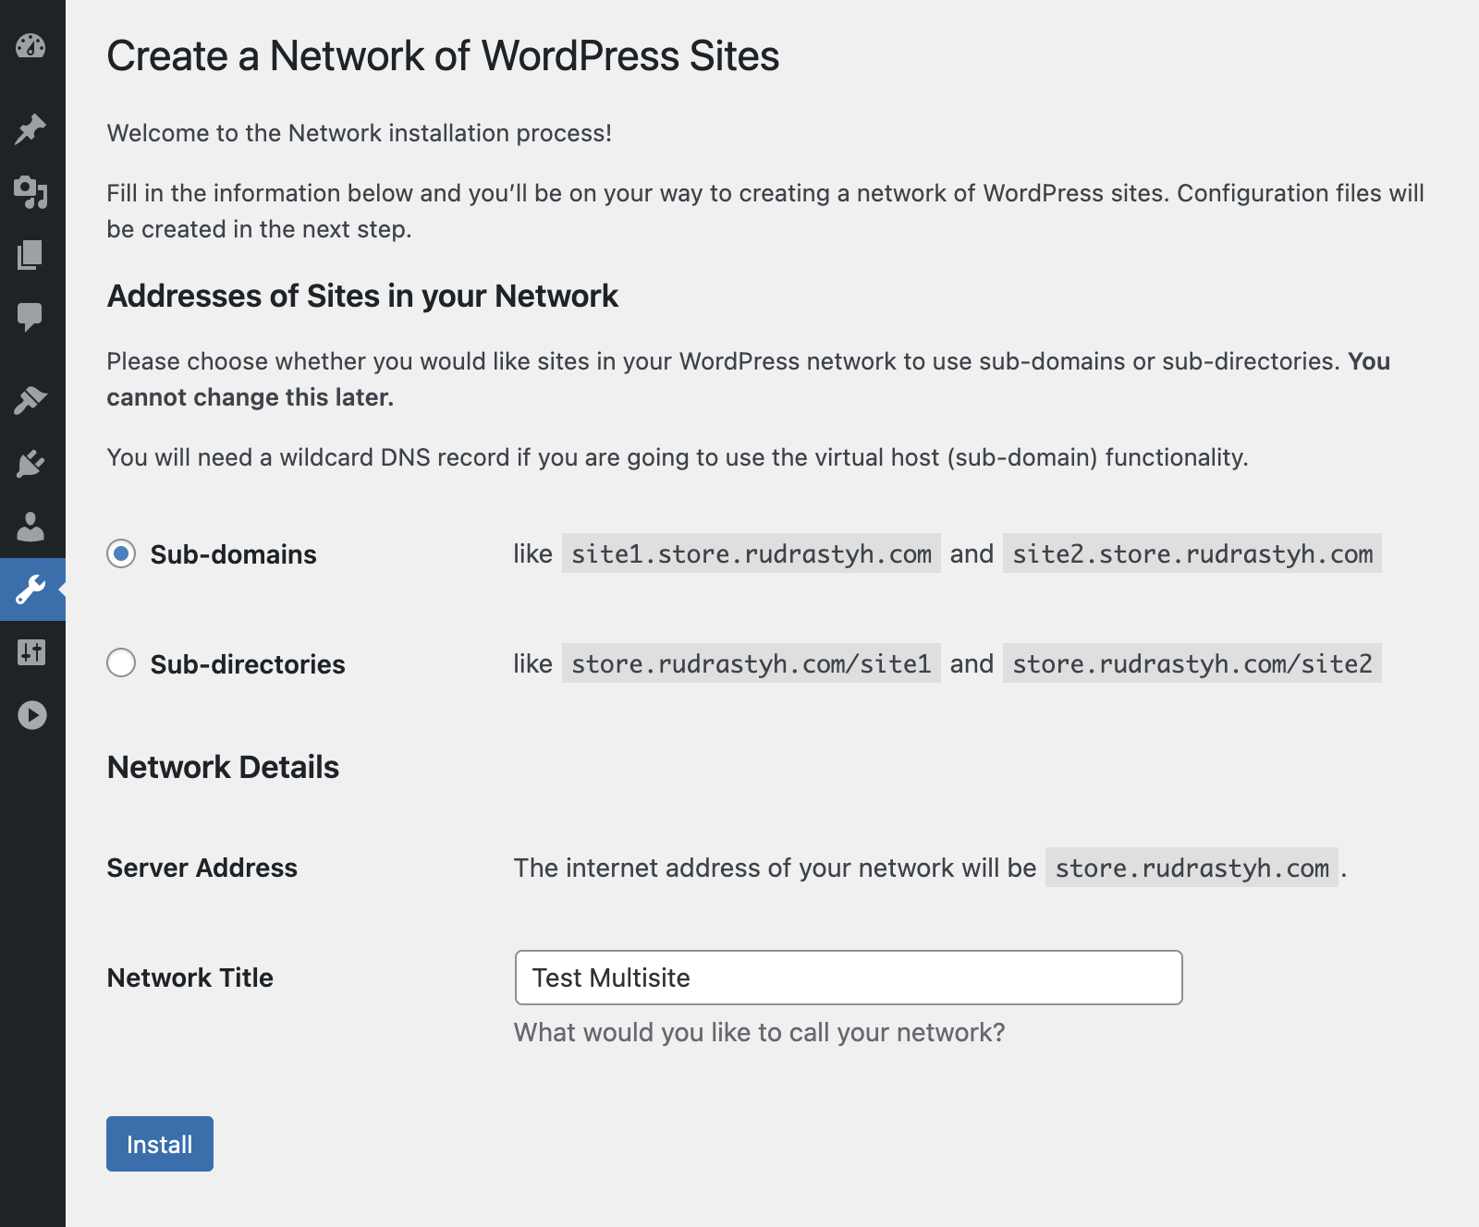Click the store.rudrastyh.com/site2 example code

(1192, 663)
